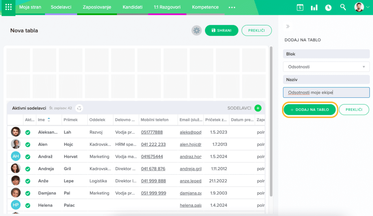Click the Shrani save button

click(221, 31)
